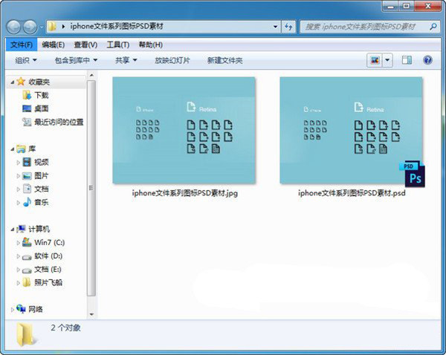Click the 文档 (E:) drive icon
This screenshot has height=355, width=446.
point(27,270)
